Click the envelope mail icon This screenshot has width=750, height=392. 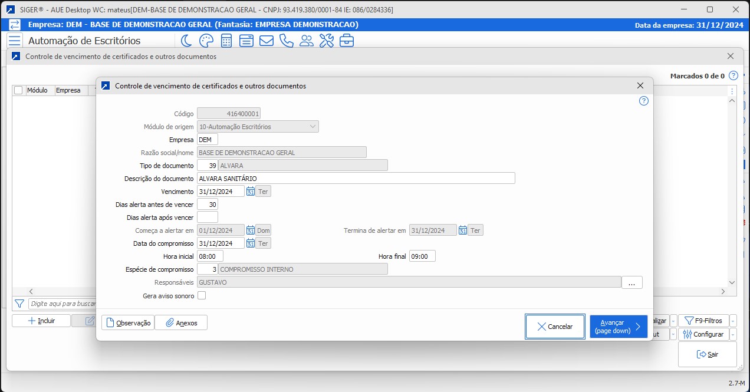click(x=266, y=41)
